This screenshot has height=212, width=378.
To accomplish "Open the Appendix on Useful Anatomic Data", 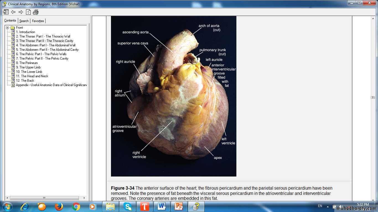I will point(51,85).
